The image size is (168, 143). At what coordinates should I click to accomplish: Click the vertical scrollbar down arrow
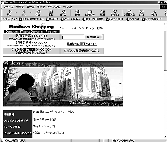(165, 137)
